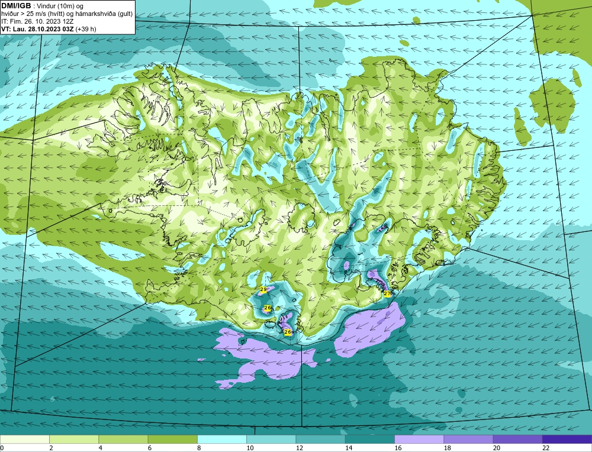The image size is (592, 452).
Task: Click the 26 gust marker just below 29
Action: 268,308
